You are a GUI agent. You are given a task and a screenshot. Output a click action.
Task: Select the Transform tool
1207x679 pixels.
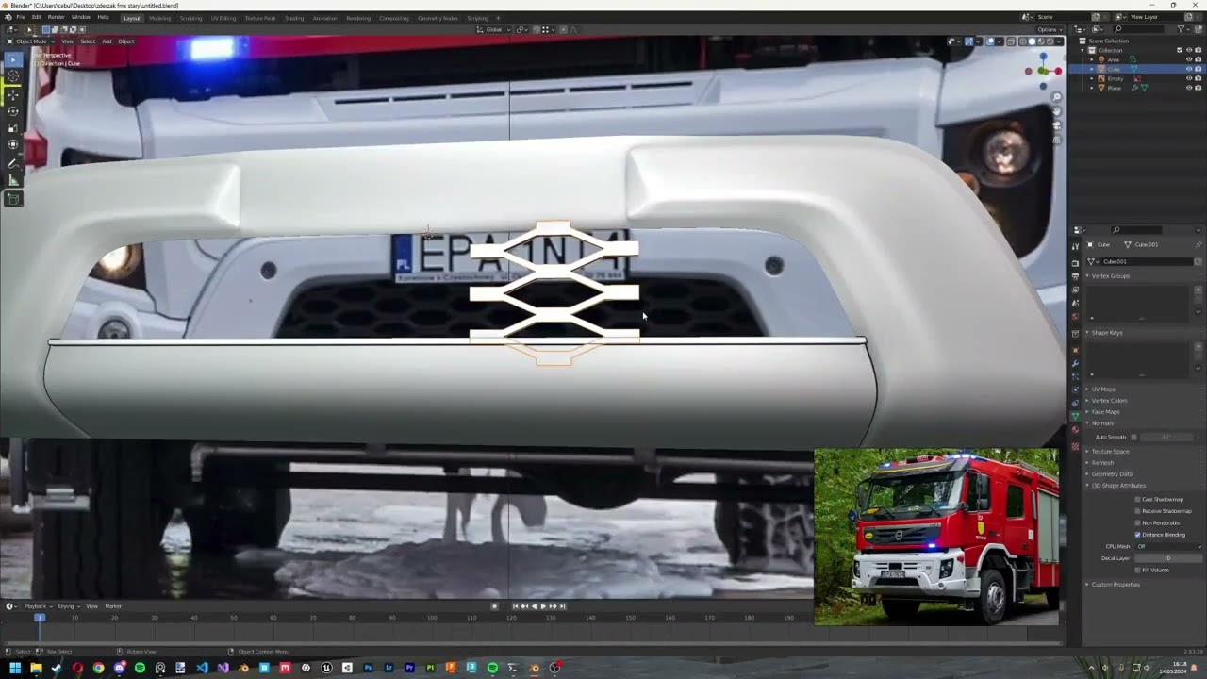point(13,145)
